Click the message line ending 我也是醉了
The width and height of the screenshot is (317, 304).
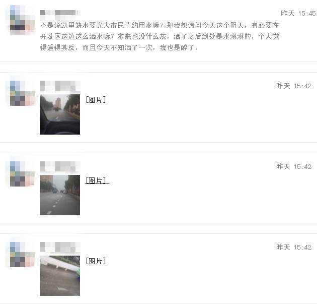coord(119,47)
